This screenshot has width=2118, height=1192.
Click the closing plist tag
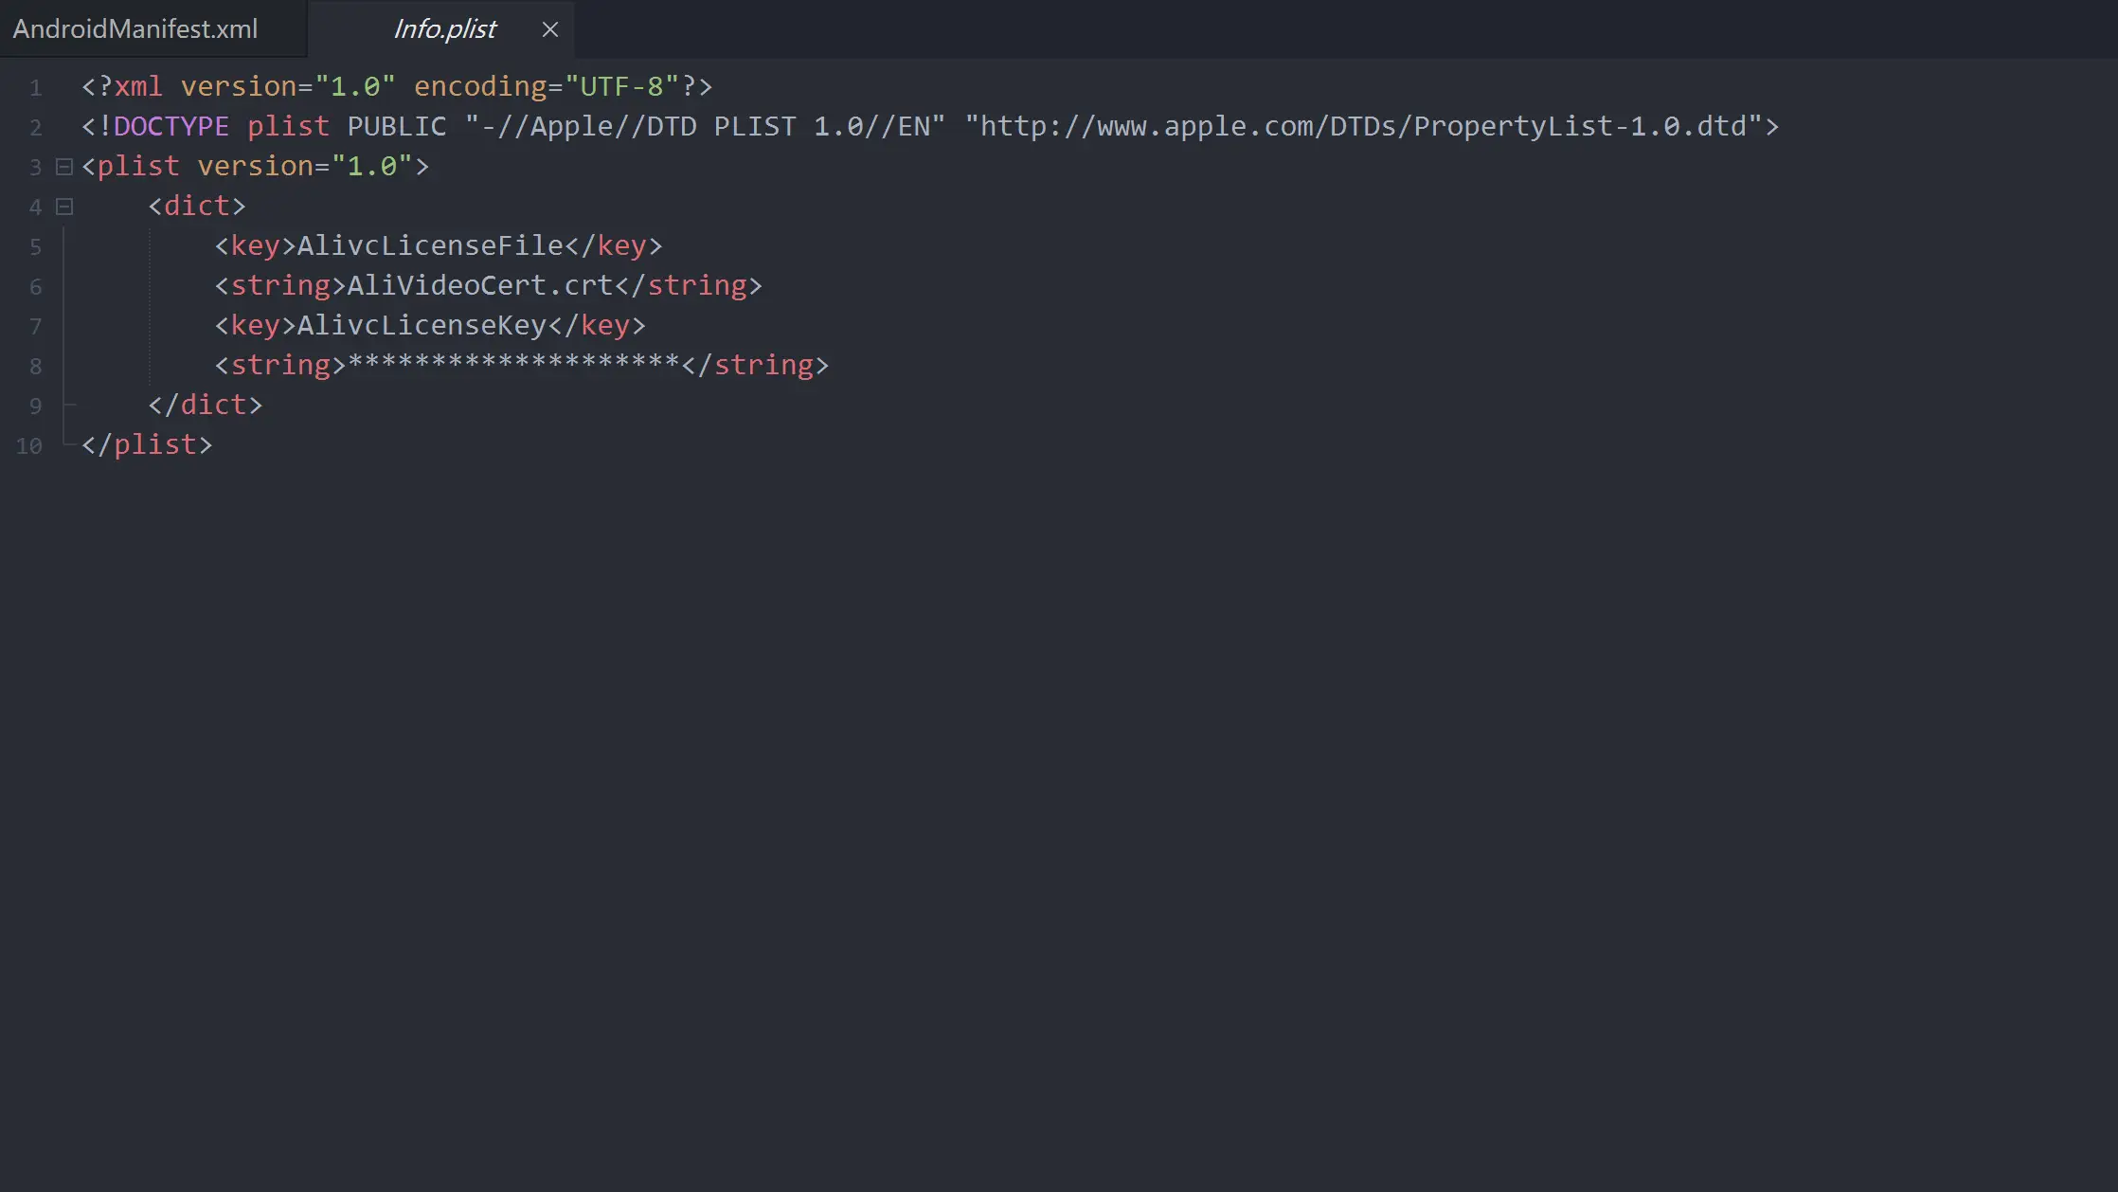tap(147, 444)
